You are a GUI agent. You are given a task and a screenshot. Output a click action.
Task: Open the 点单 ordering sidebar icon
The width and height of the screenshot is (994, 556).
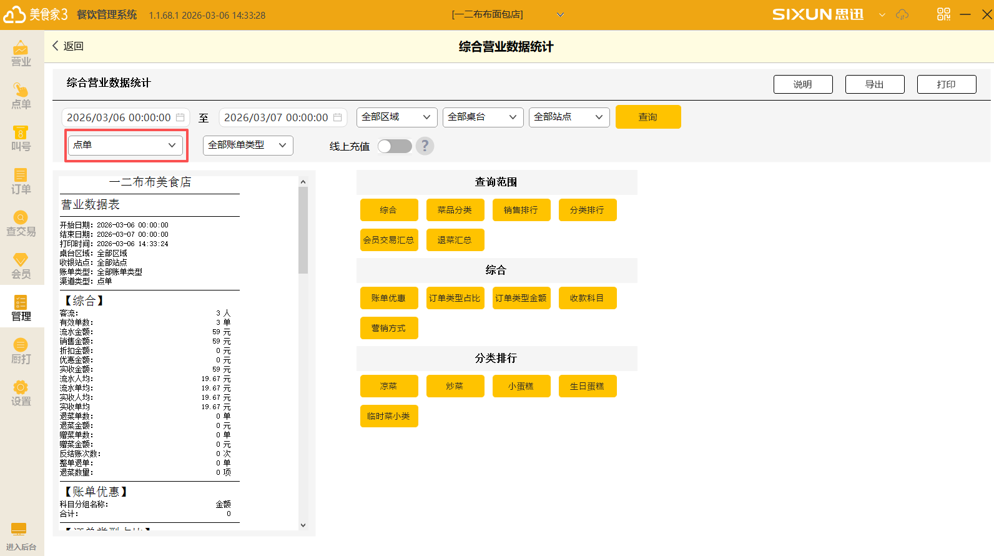(21, 96)
